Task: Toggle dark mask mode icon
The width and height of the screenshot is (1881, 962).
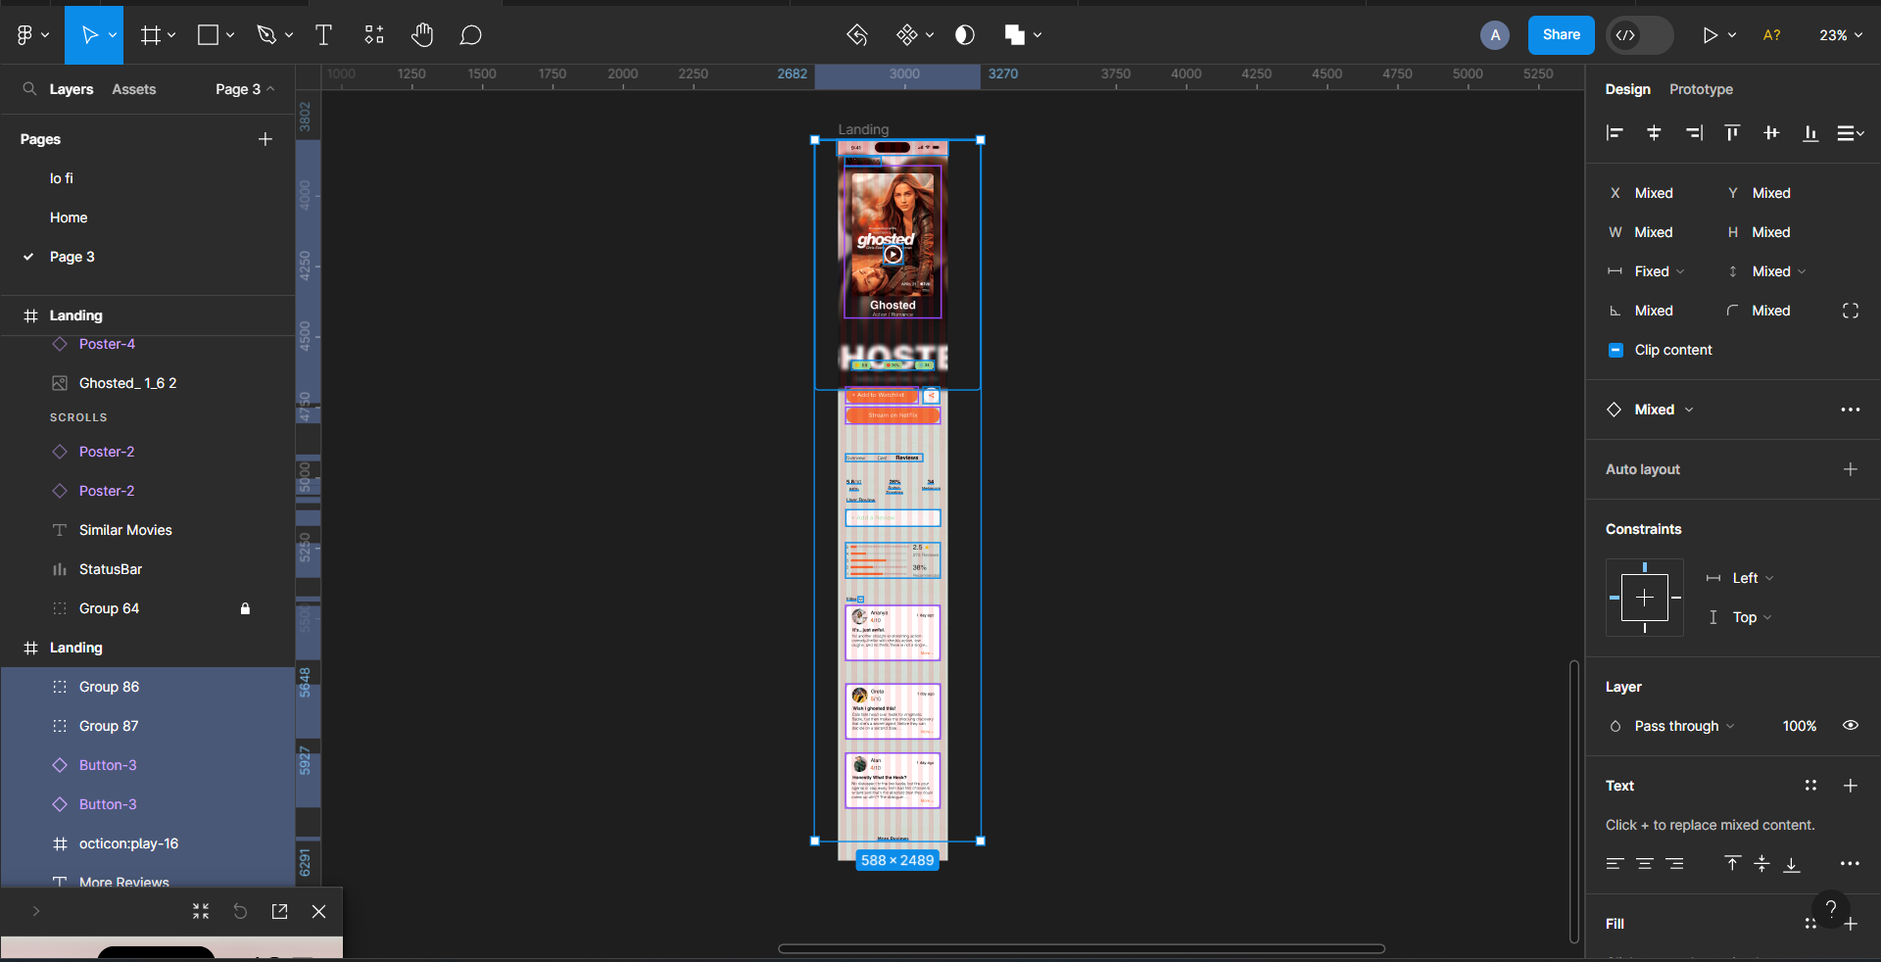Action: point(965,35)
